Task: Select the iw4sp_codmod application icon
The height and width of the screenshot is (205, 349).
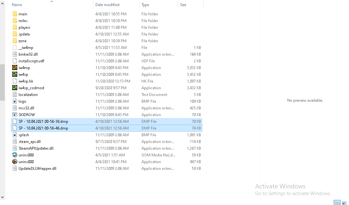Action: point(15,88)
